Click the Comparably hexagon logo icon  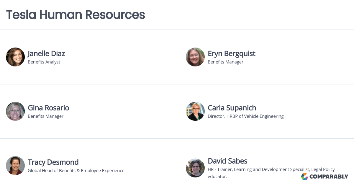(304, 177)
